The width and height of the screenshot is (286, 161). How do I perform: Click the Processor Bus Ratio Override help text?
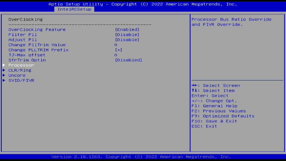(x=231, y=22)
